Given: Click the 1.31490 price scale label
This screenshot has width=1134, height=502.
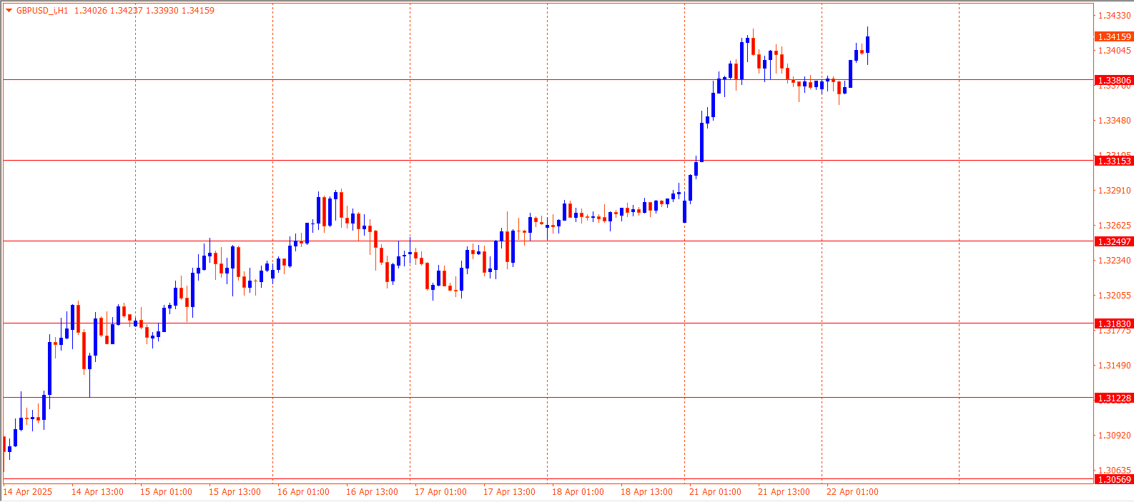Looking at the screenshot, I should (x=1115, y=366).
